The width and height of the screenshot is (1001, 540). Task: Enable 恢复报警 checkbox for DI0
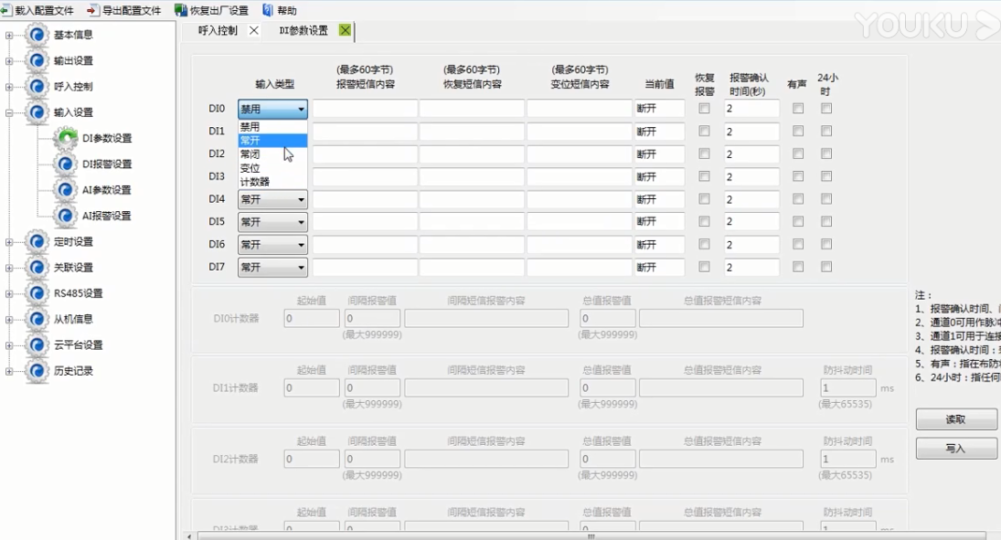click(x=704, y=108)
